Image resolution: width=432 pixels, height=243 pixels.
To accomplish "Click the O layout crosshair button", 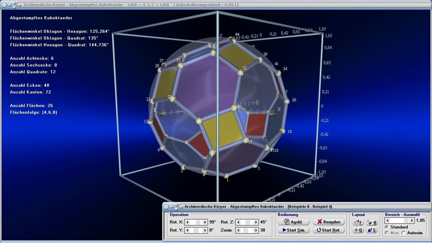I will click(358, 230).
